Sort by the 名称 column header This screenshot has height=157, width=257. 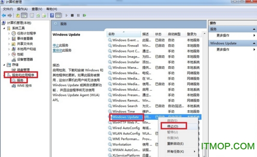124,34
